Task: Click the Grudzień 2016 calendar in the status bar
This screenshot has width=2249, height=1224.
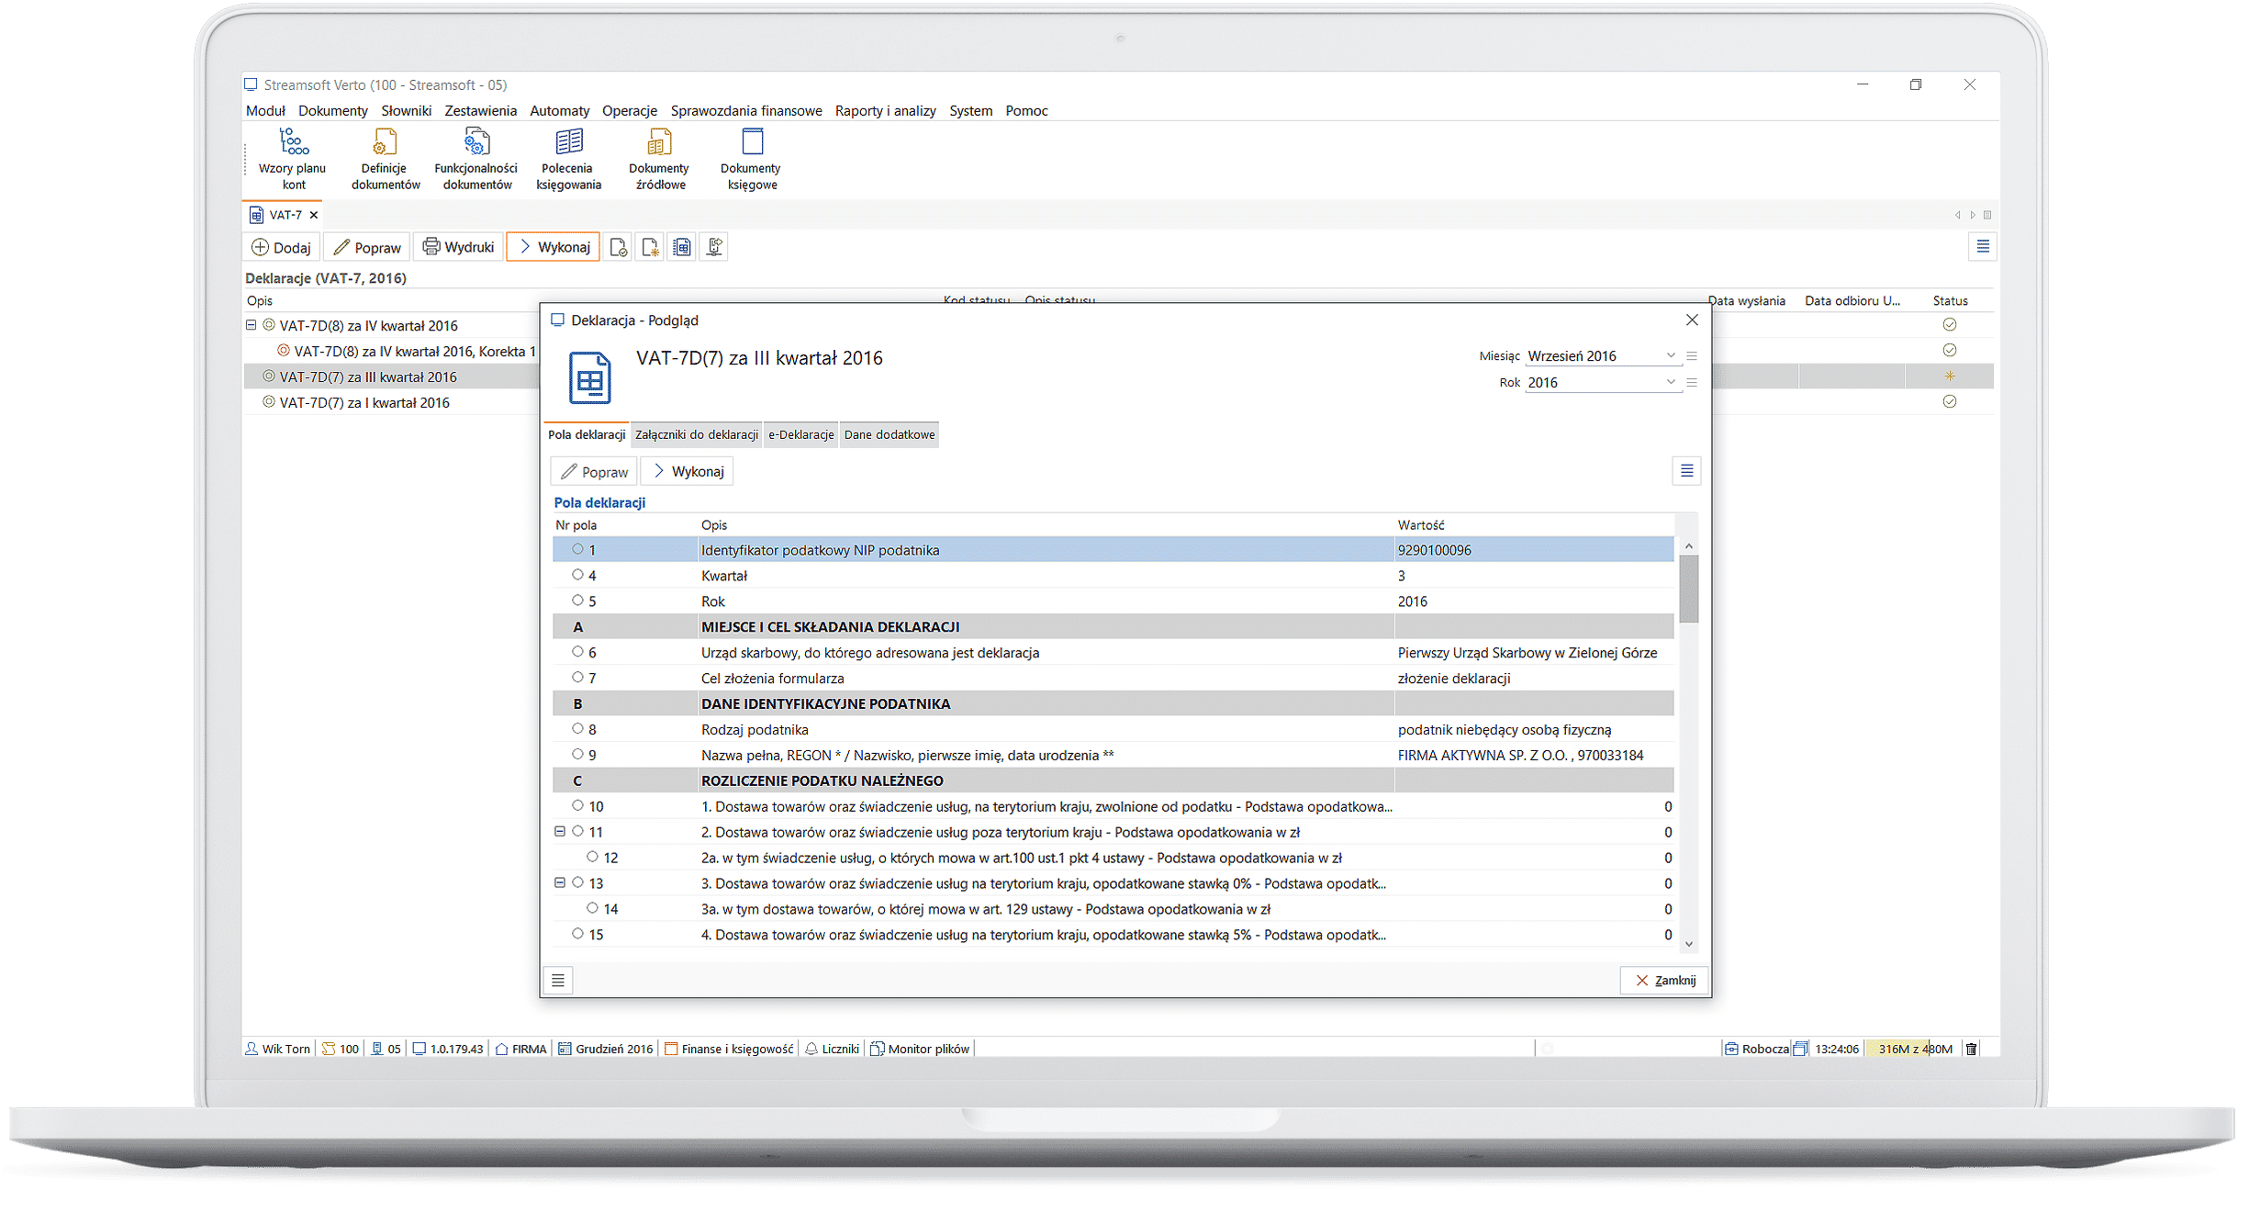Action: coord(606,1049)
